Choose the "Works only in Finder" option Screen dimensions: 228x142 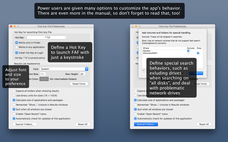tap(17, 43)
